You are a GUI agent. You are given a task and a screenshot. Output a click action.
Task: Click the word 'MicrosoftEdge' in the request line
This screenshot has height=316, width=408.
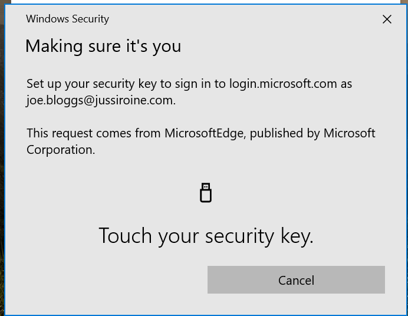(205, 133)
